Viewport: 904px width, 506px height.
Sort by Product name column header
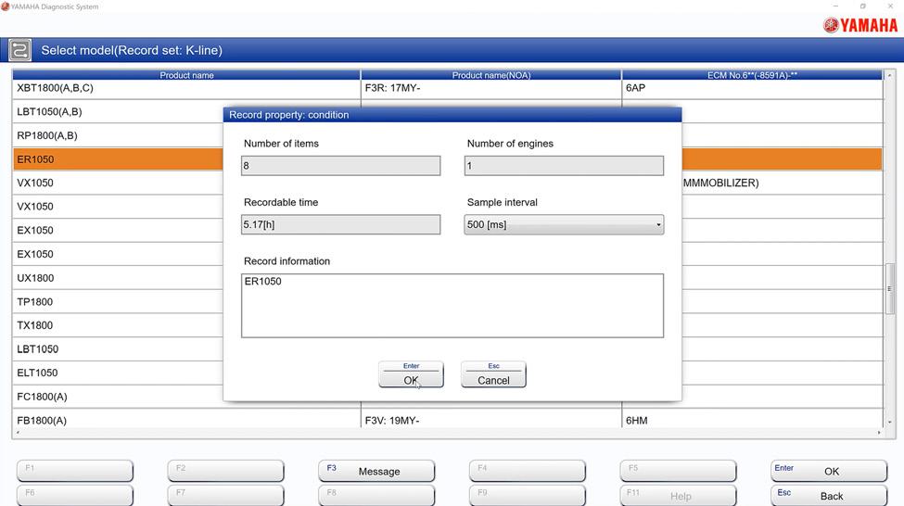point(186,75)
